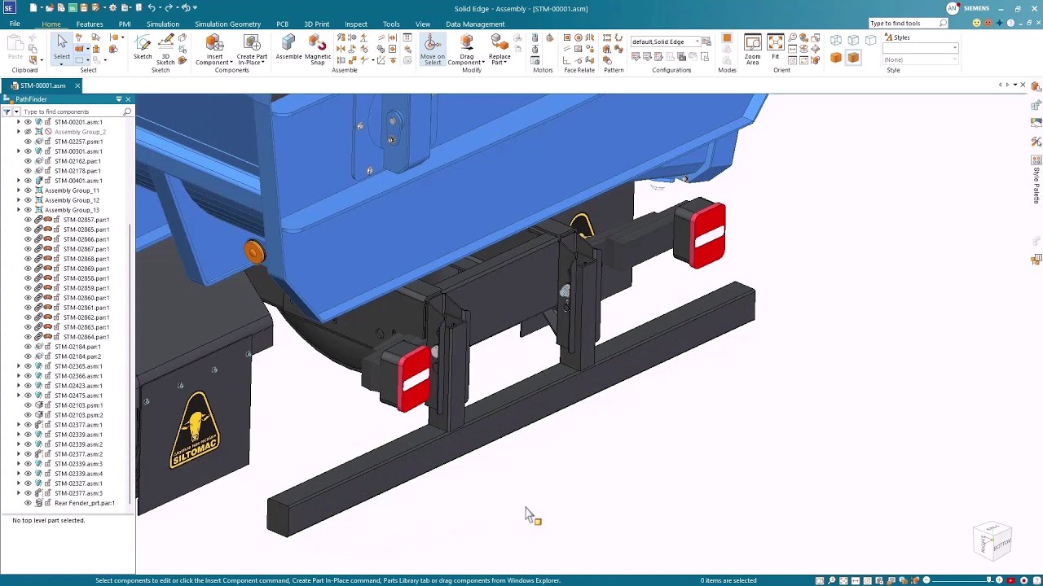The image size is (1043, 586).
Task: Expand the STM-00401.asm:1 tree node
Action: (x=19, y=181)
